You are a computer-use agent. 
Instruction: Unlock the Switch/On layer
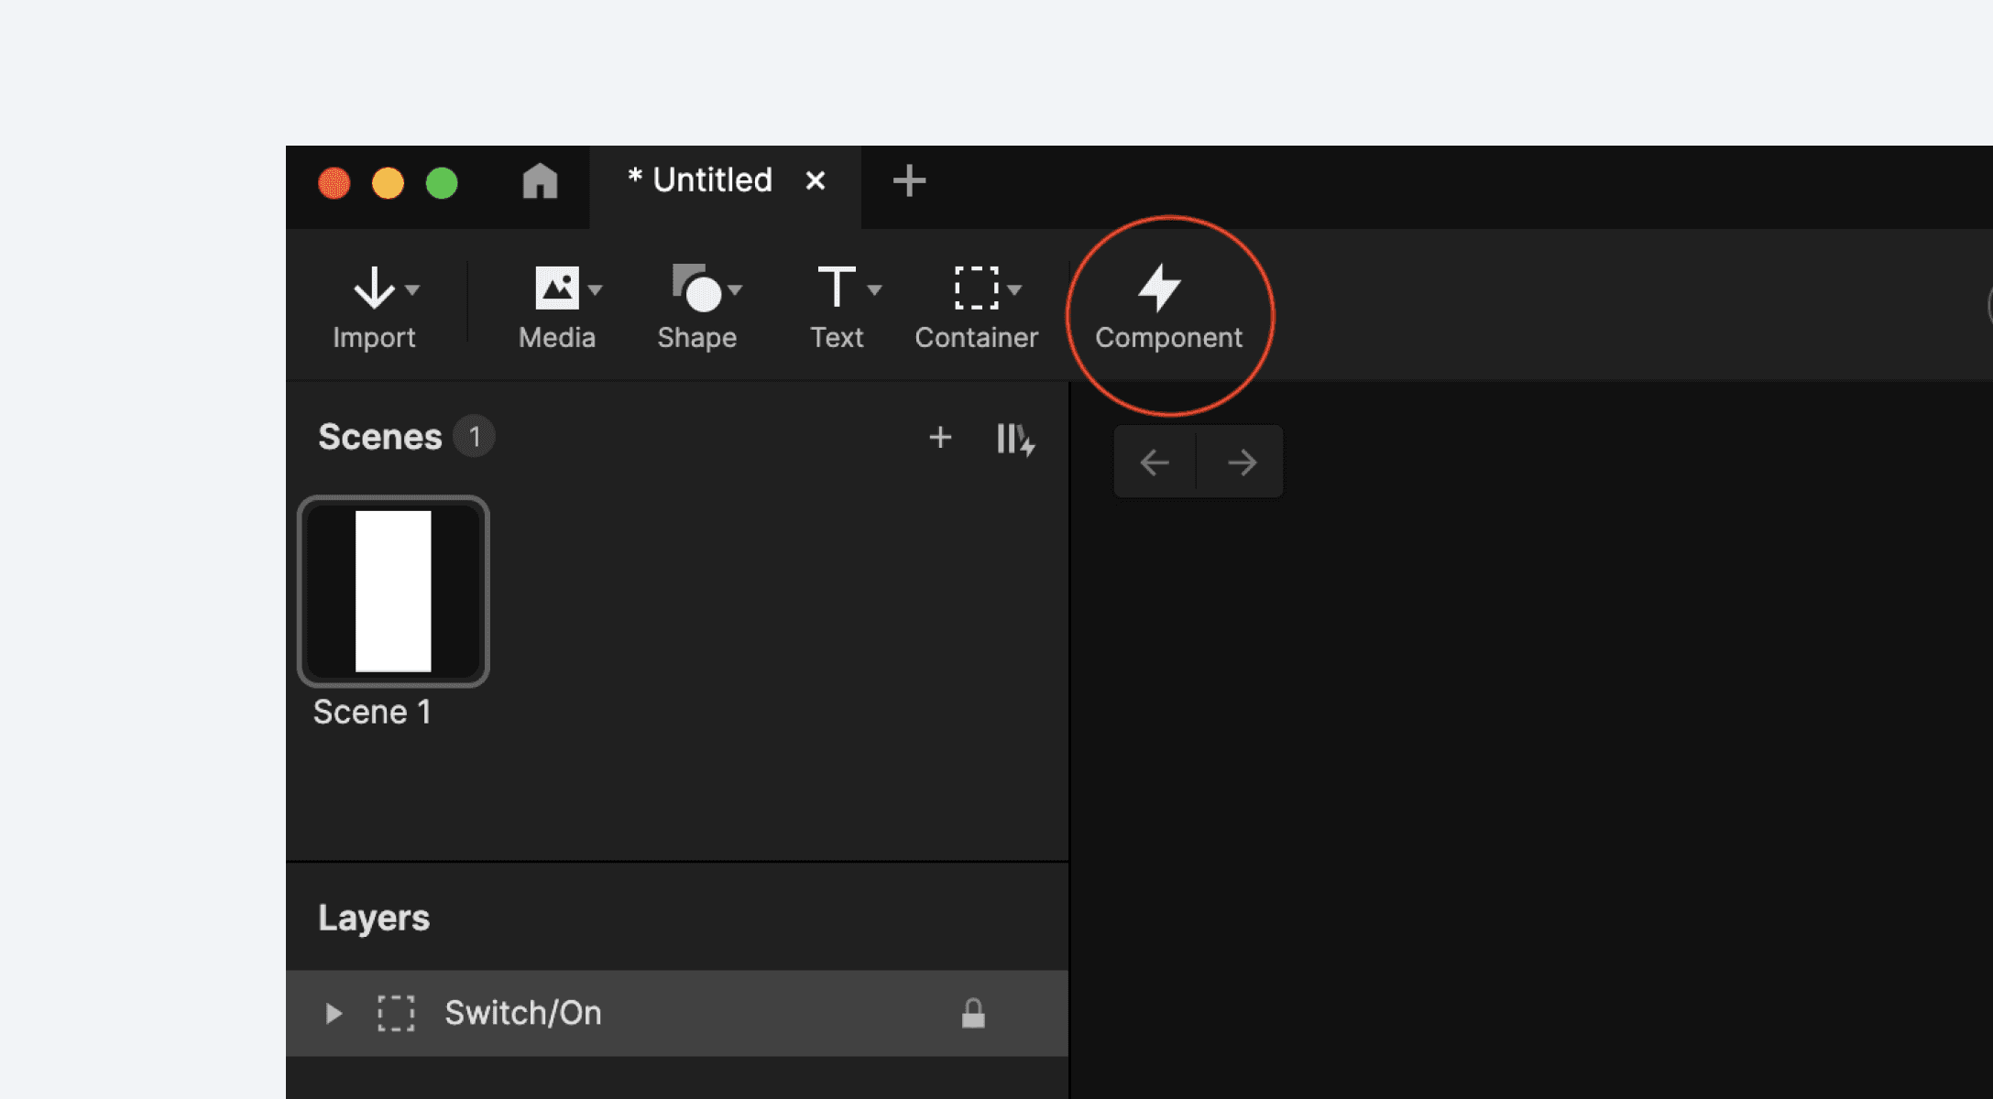[x=973, y=1013]
